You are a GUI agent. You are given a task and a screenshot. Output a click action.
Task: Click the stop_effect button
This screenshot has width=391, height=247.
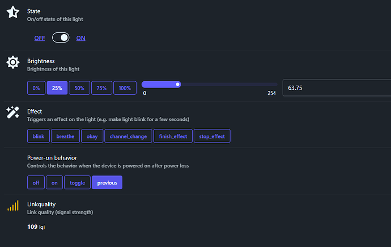tap(212, 136)
